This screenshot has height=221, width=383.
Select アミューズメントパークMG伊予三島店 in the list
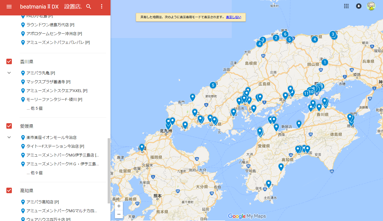pyautogui.click(x=63, y=155)
